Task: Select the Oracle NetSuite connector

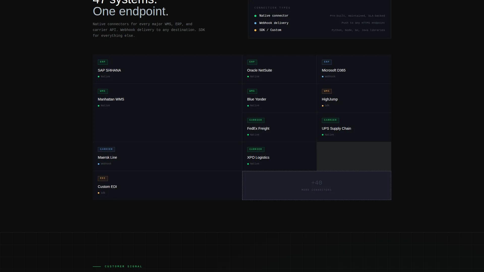Action: (x=279, y=69)
